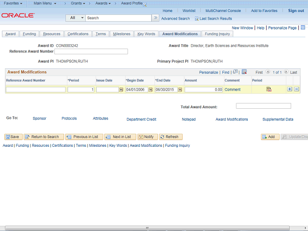308x231 pixels.
Task: Click the breadcrumb Award Profile search icon
Action: pyautogui.click(x=145, y=5)
